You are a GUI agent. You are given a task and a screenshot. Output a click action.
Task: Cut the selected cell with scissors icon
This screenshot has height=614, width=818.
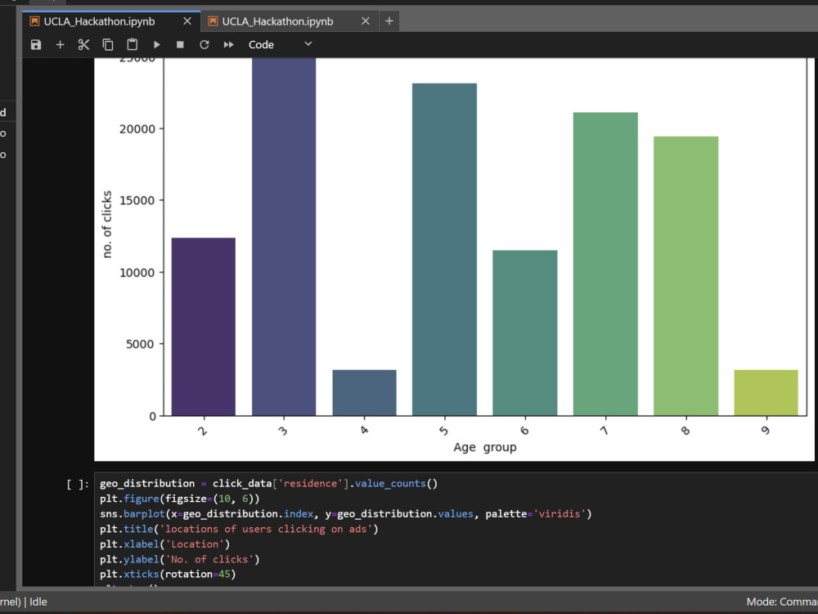point(83,45)
